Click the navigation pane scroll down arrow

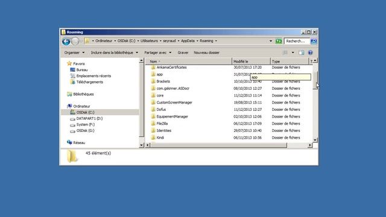click(x=141, y=145)
